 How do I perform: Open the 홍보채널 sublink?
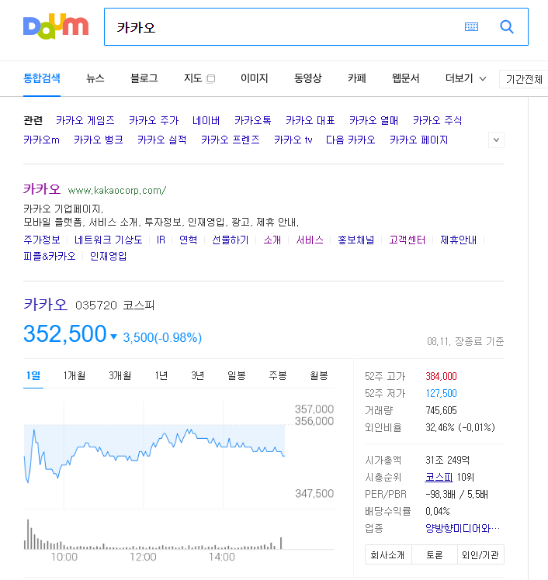pyautogui.click(x=356, y=240)
